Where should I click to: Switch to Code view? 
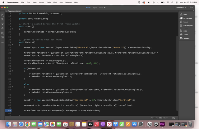click(88, 8)
